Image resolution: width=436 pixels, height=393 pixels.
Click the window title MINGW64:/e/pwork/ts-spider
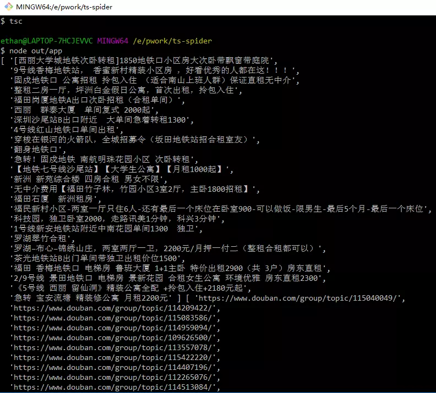64,7
